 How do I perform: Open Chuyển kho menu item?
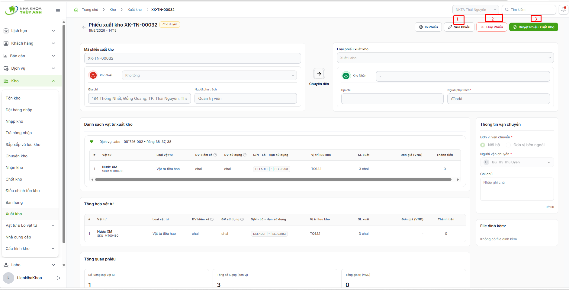[16, 156]
